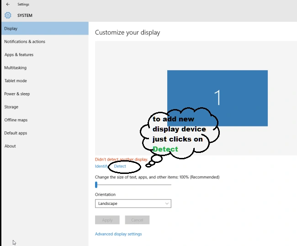Open the About page
This screenshot has height=246, width=297.
pos(45,146)
